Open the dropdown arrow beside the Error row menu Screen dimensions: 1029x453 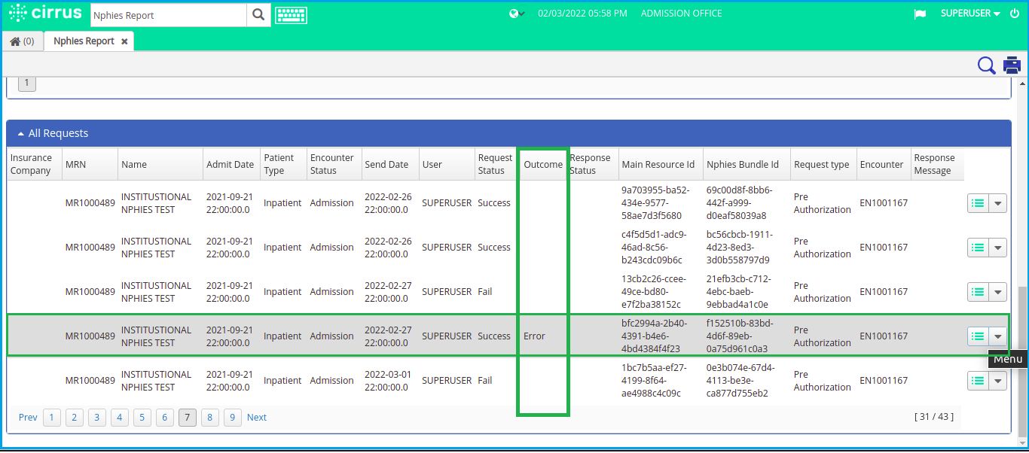(x=997, y=336)
